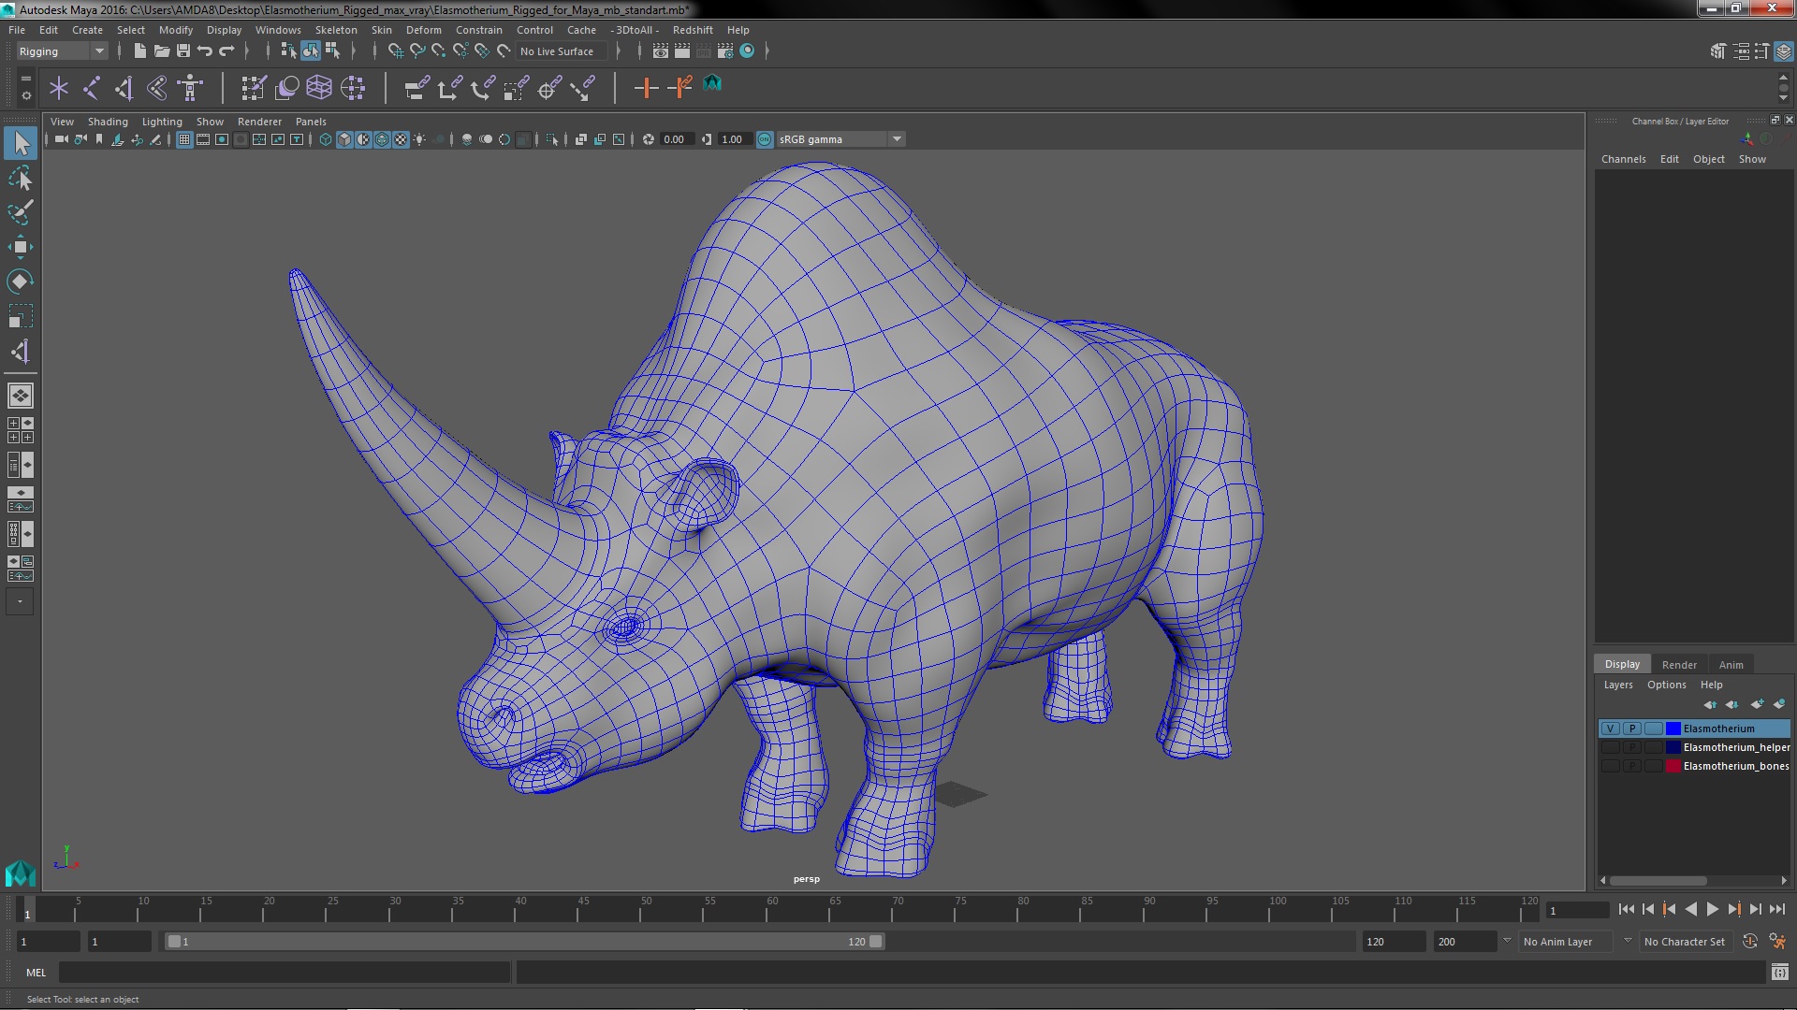1797x1010 pixels.
Task: Click the create new layer icon
Action: coord(1757,704)
